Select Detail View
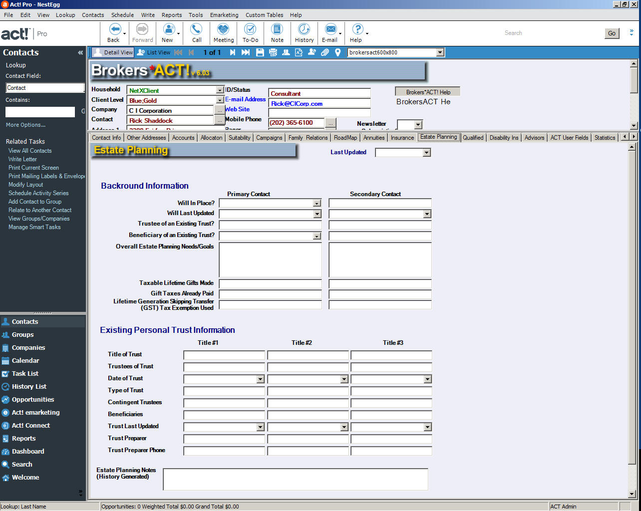The height and width of the screenshot is (511, 641). 113,52
